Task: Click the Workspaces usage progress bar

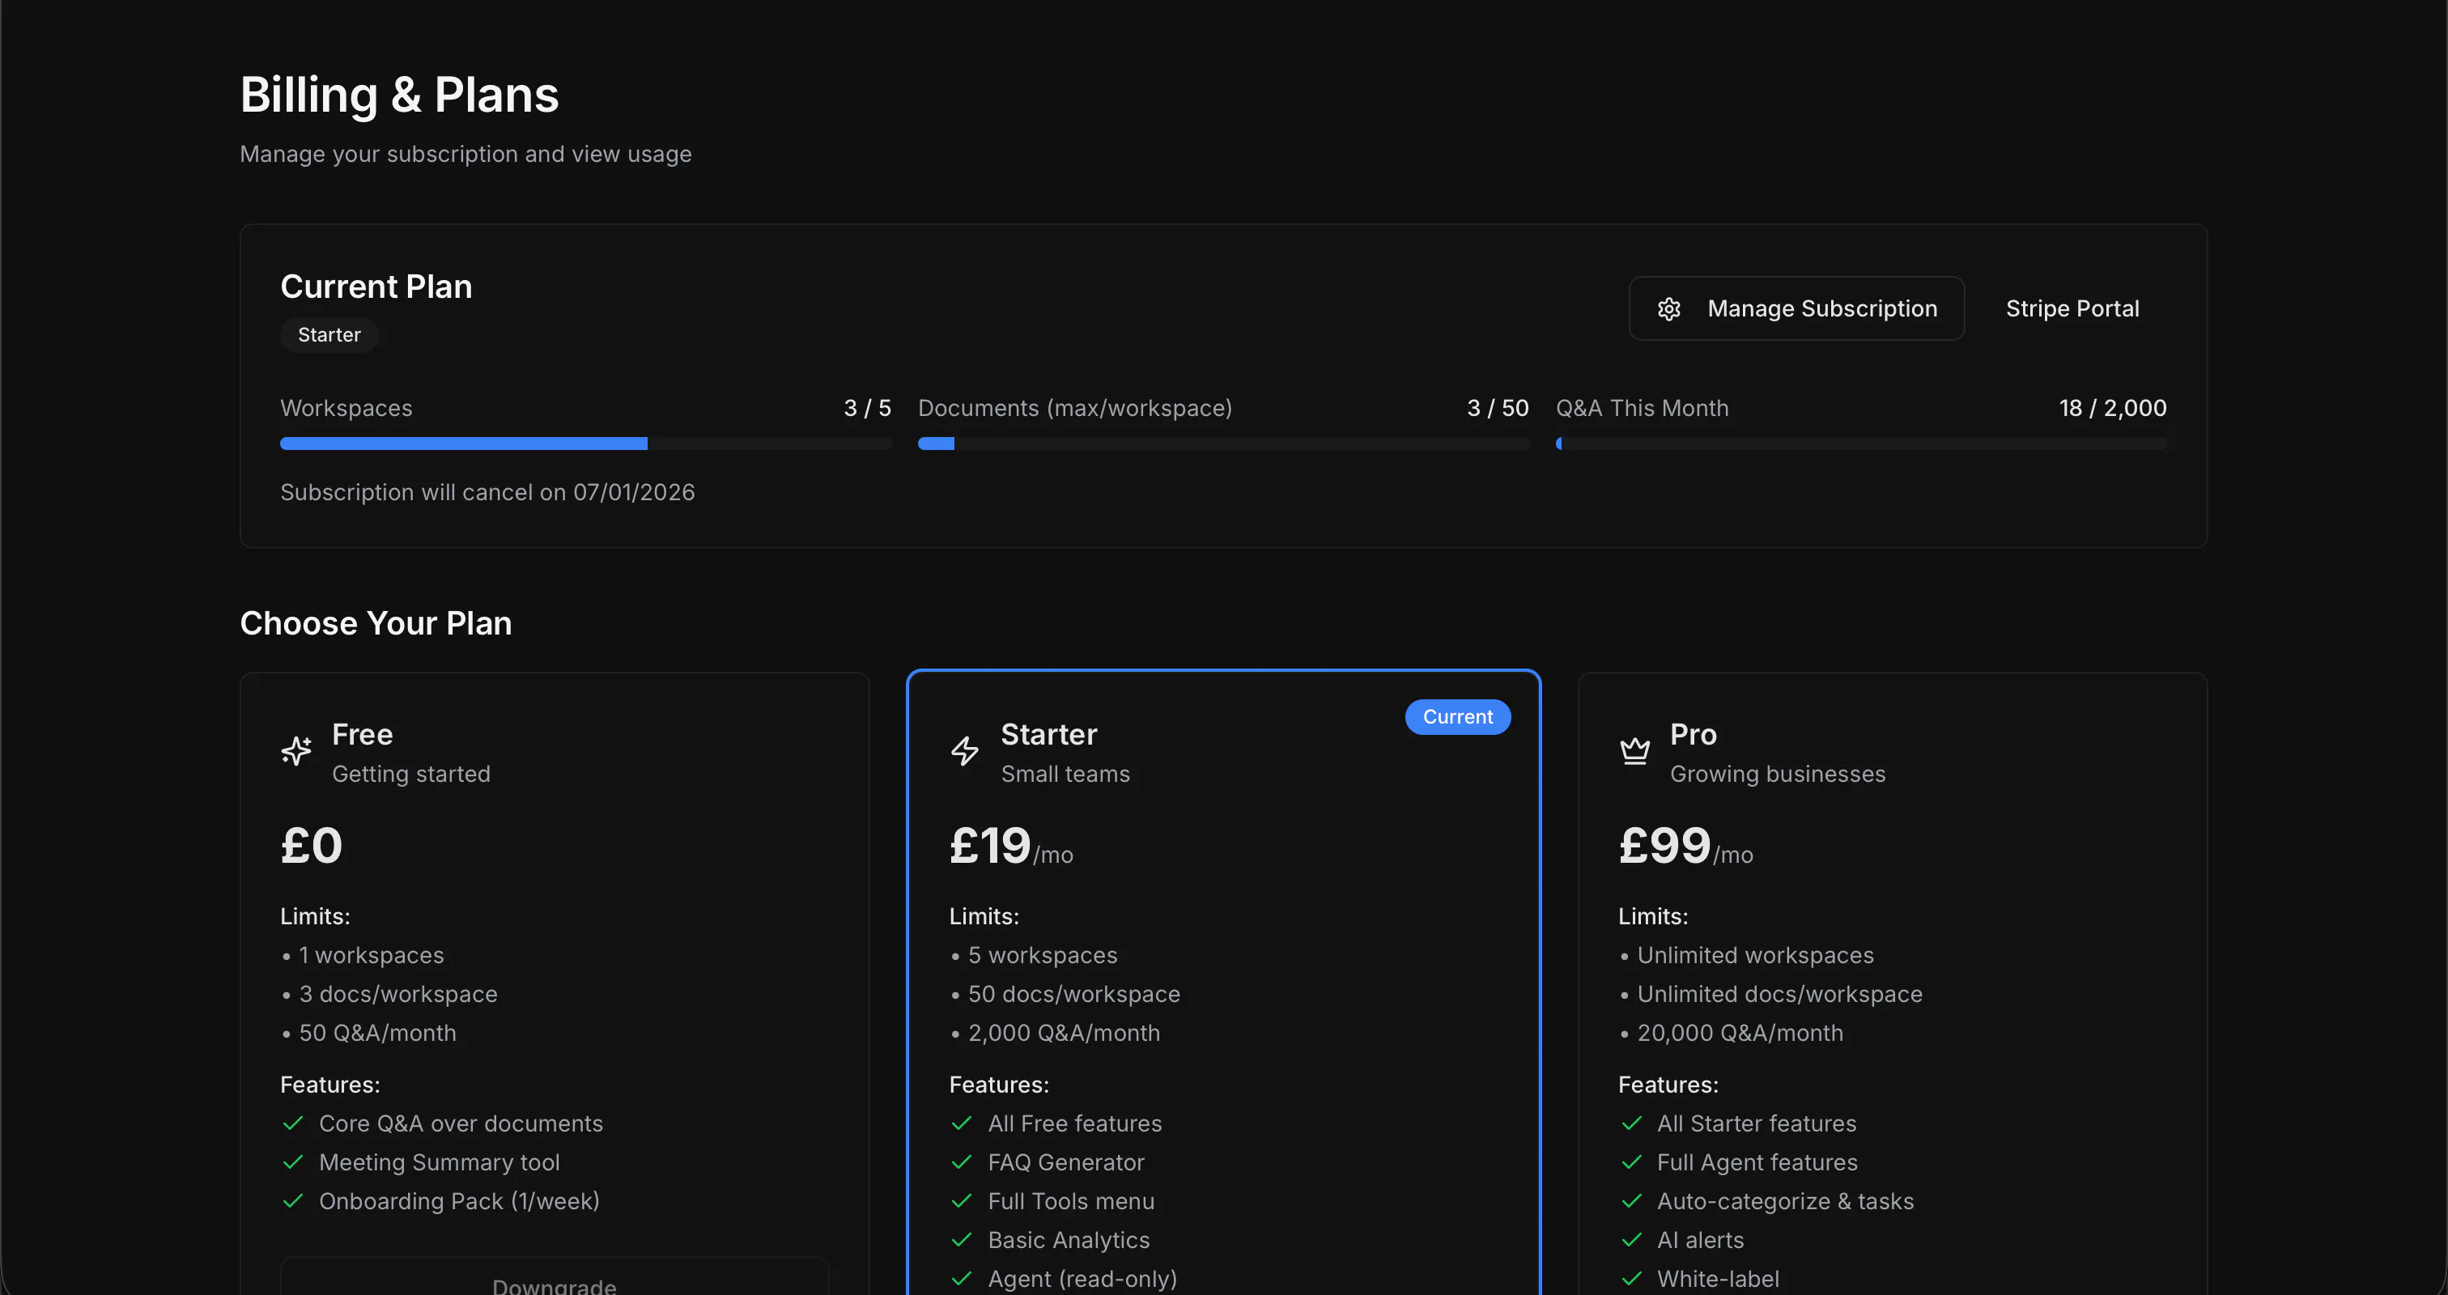Action: click(585, 444)
